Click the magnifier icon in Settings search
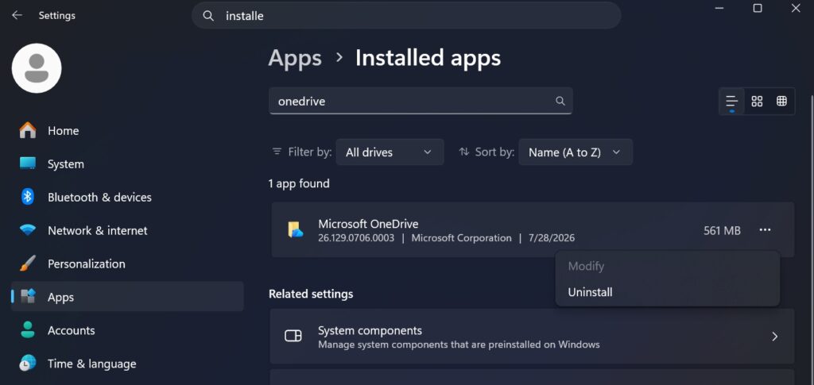The image size is (814, 385). click(208, 16)
